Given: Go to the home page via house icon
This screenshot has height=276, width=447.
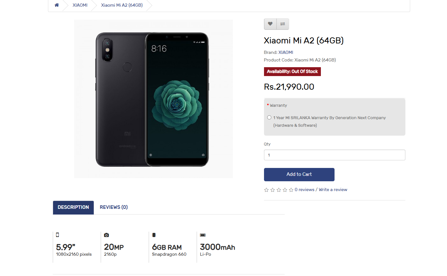Looking at the screenshot, I should coord(57,5).
